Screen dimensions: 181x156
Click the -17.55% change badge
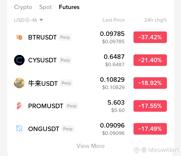point(150,106)
